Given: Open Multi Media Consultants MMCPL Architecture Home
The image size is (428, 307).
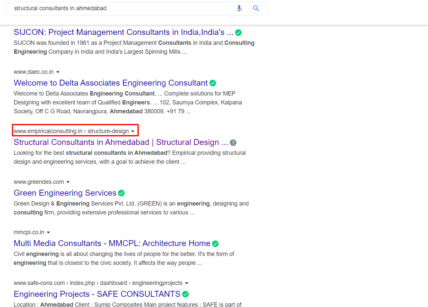Looking at the screenshot, I should tap(112, 243).
